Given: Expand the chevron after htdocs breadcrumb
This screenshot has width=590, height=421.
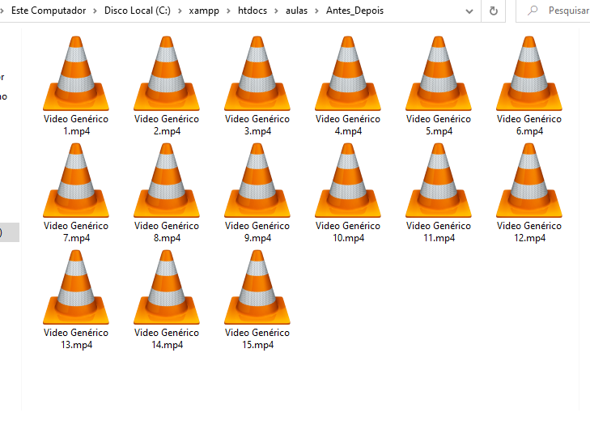Looking at the screenshot, I should [x=276, y=11].
